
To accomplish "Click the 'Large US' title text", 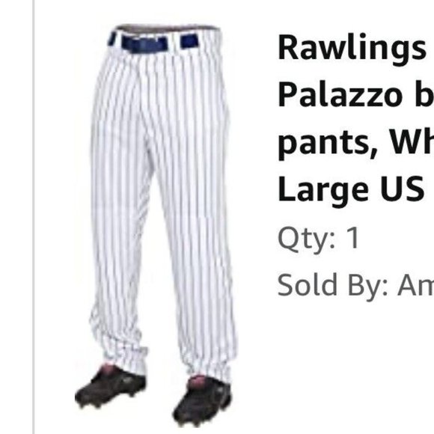I will pyautogui.click(x=351, y=189).
